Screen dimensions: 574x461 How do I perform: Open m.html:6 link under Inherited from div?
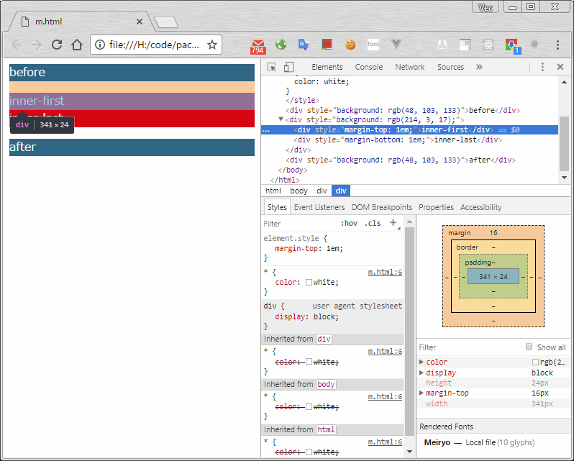point(385,351)
